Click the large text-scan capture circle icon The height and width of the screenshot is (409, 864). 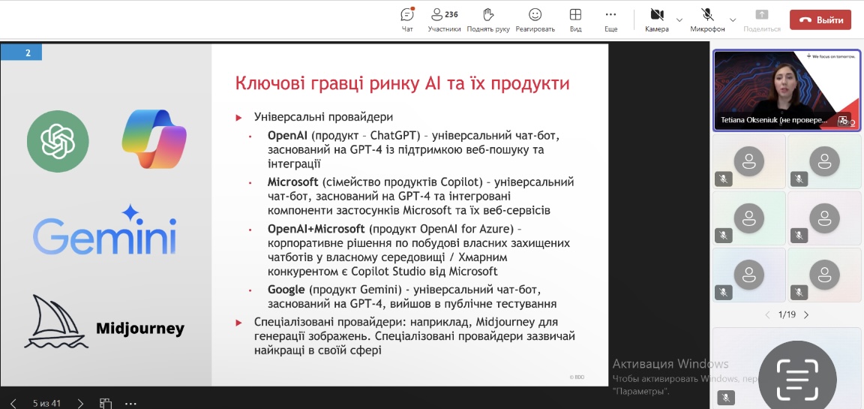[x=797, y=379]
